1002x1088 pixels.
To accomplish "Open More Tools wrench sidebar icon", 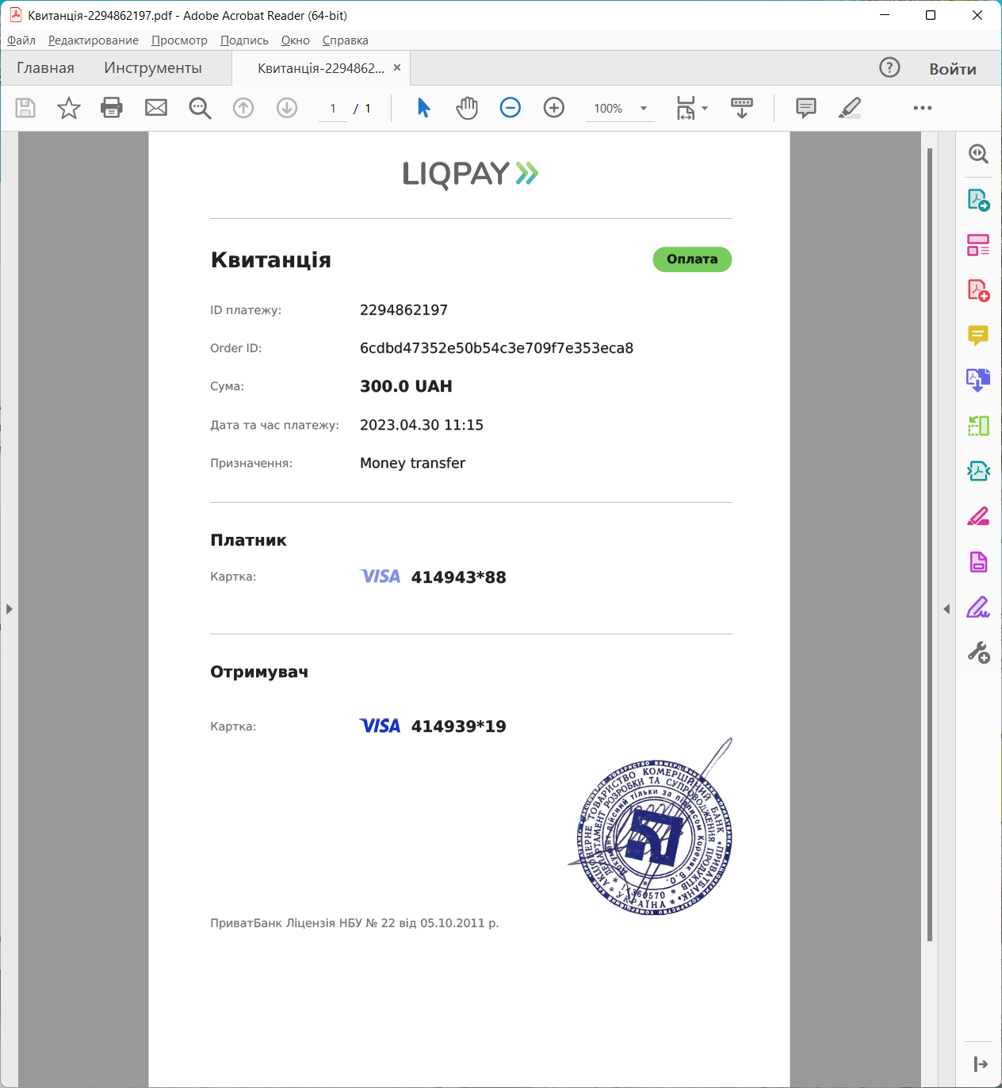I will click(978, 653).
